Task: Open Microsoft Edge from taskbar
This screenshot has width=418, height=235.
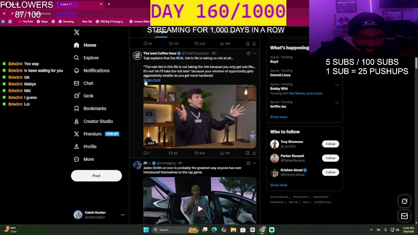Action: click(214, 230)
